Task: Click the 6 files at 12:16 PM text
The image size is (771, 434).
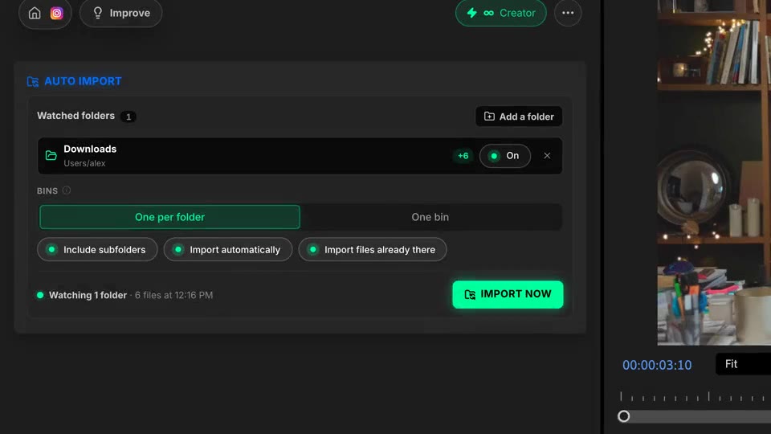Action: coord(174,295)
